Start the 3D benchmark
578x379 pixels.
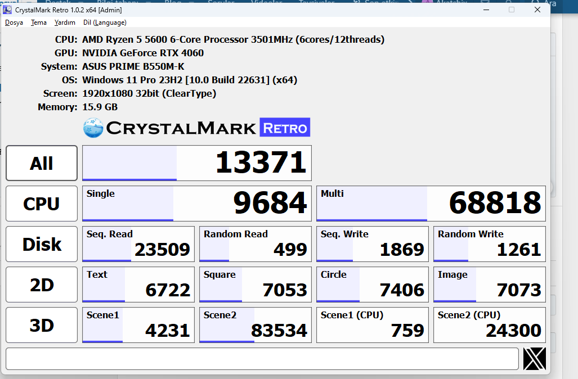(42, 325)
